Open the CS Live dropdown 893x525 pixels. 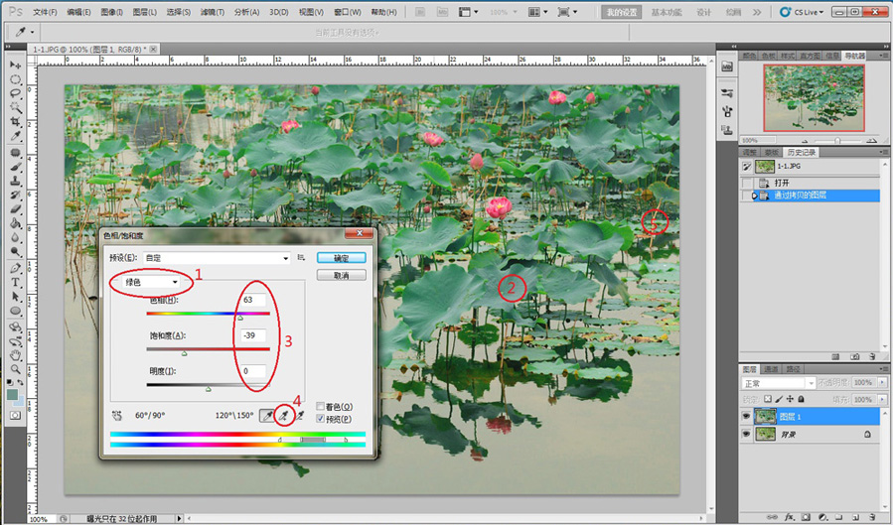(x=802, y=12)
